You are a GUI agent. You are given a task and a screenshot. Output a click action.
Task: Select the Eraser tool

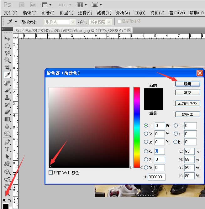pos(7,112)
